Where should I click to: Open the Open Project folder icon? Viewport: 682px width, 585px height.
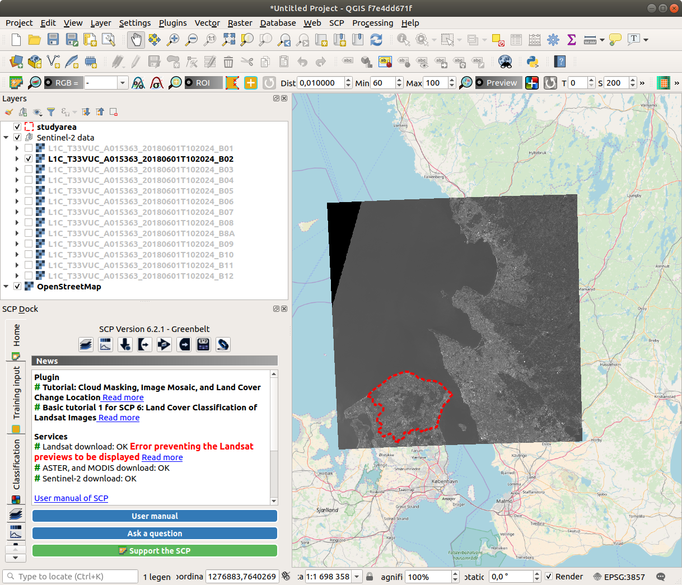pos(35,40)
